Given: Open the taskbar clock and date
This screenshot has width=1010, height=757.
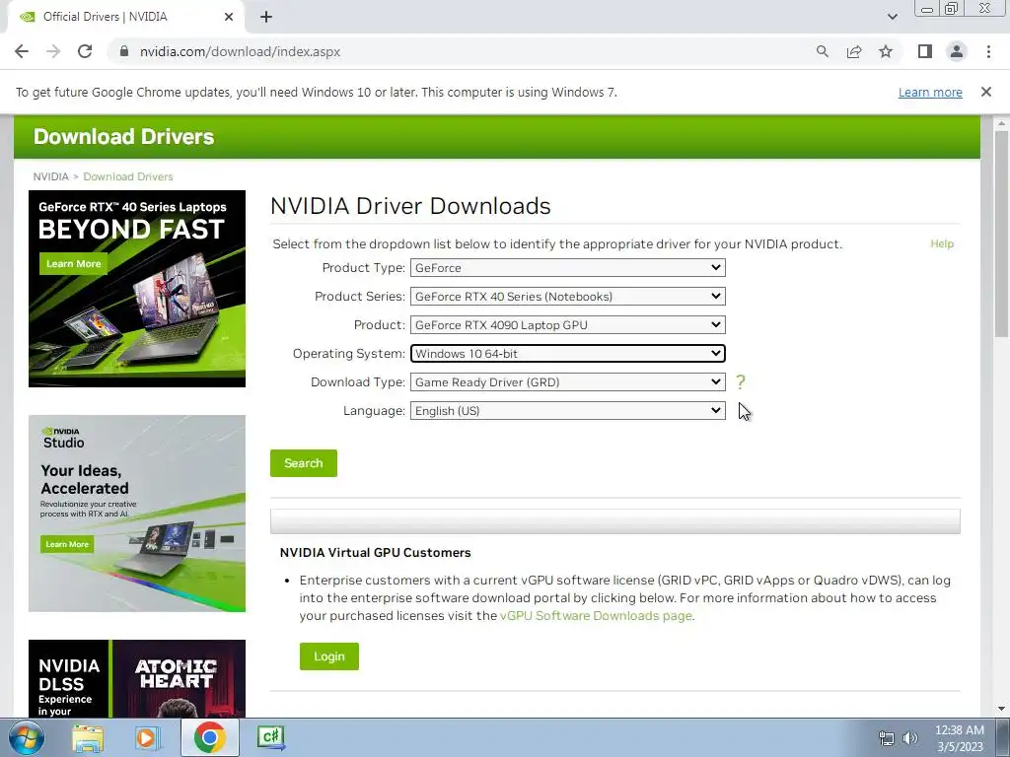Looking at the screenshot, I should tap(959, 738).
